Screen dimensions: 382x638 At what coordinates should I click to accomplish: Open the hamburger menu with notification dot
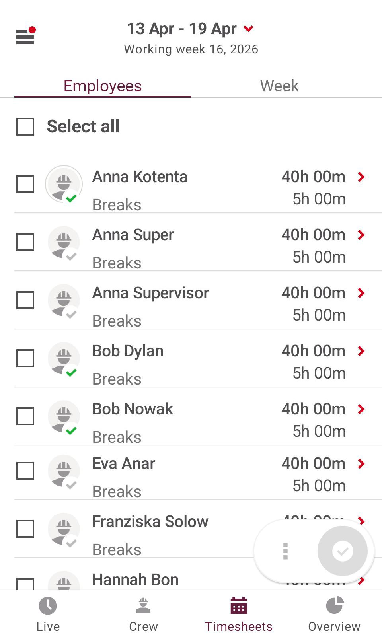coord(25,36)
